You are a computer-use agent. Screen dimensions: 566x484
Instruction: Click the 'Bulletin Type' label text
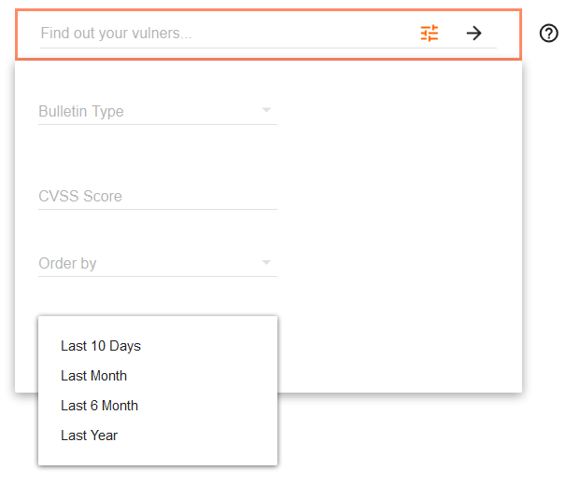click(81, 112)
